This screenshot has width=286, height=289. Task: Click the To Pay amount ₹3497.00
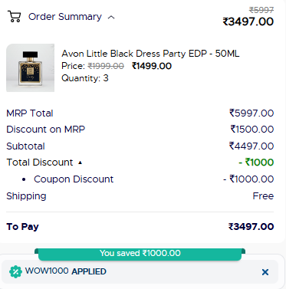coord(251,227)
